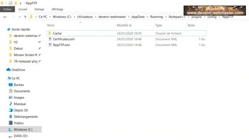
Task: Click Notepad++ in the address path
Action: (x=177, y=17)
